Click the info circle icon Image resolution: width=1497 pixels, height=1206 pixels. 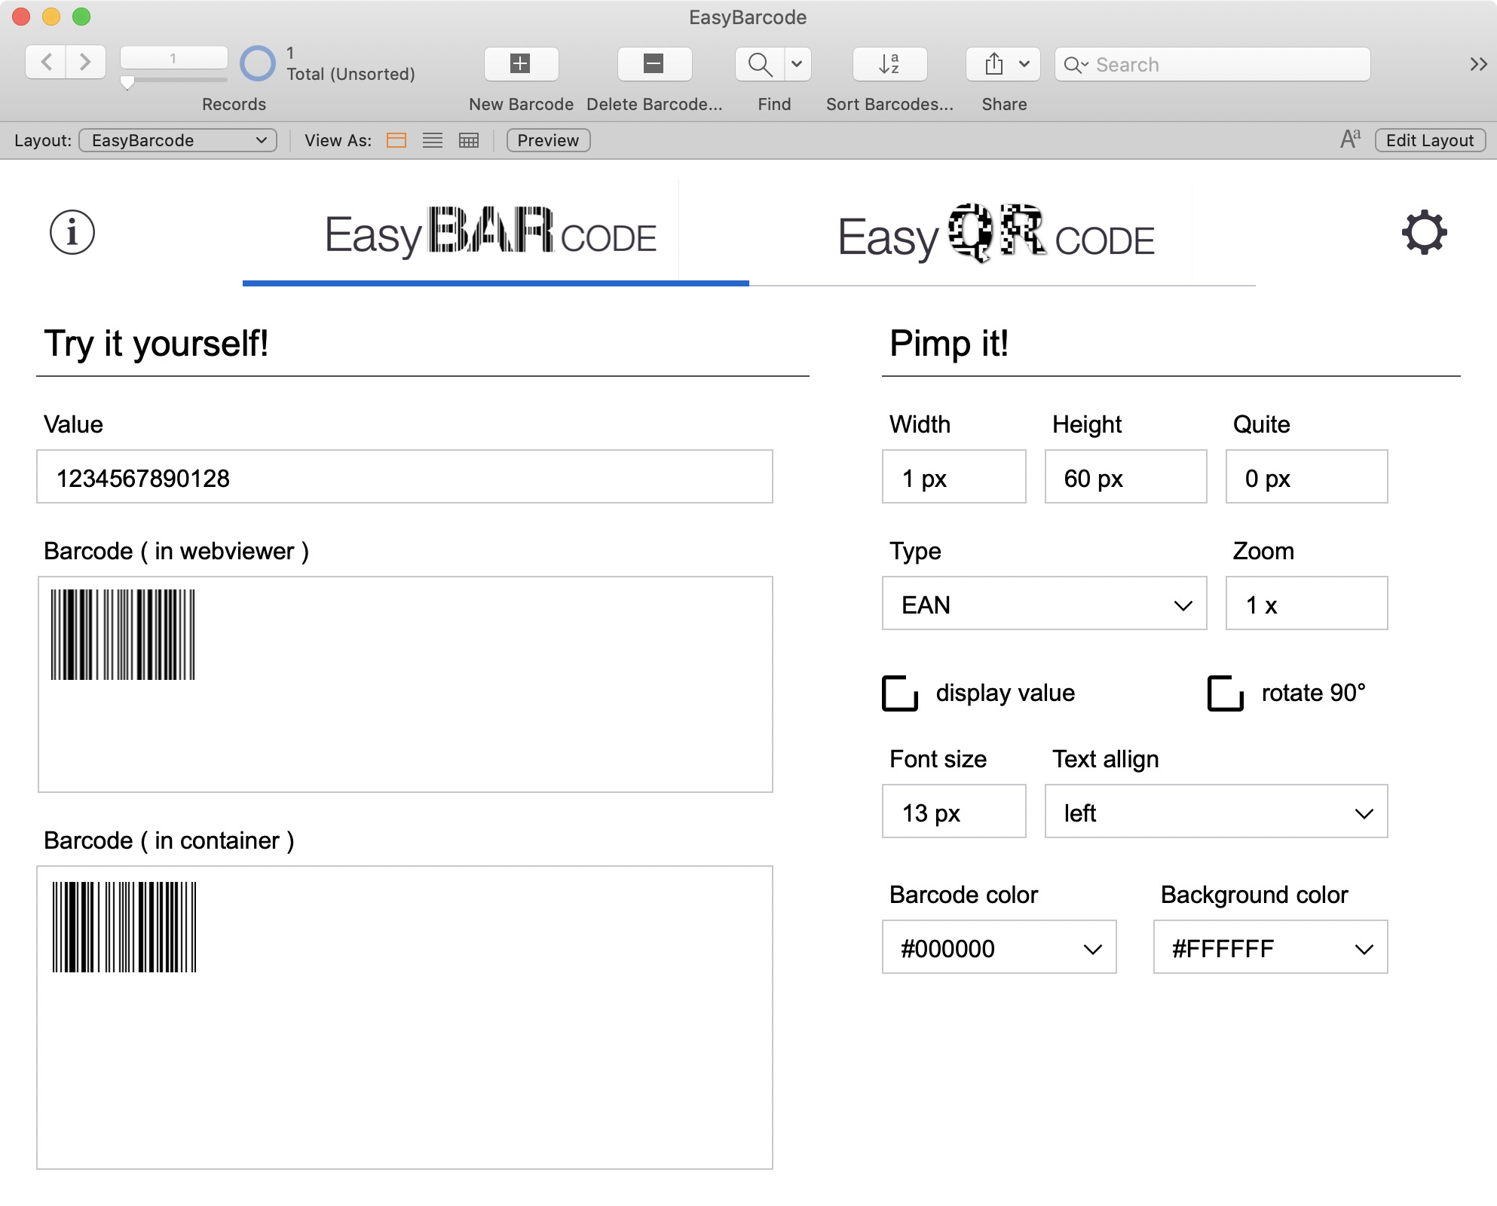point(72,232)
